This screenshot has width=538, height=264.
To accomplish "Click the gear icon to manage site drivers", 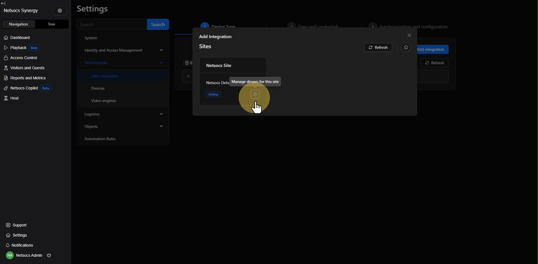I will point(255,94).
